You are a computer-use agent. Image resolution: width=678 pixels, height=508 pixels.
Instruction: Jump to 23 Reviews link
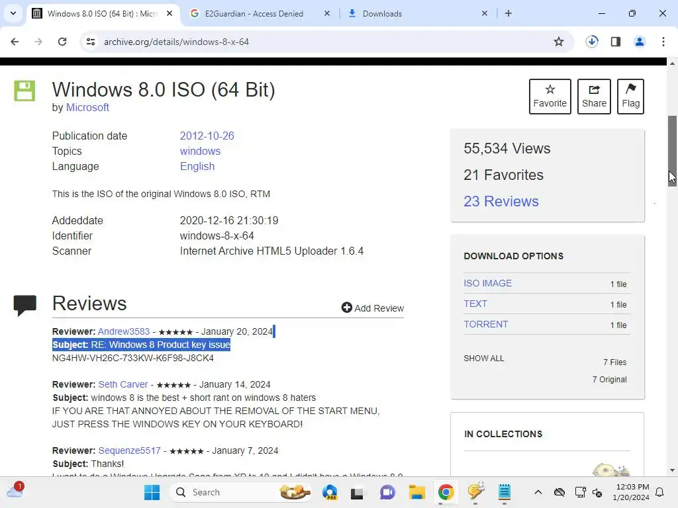[501, 201]
